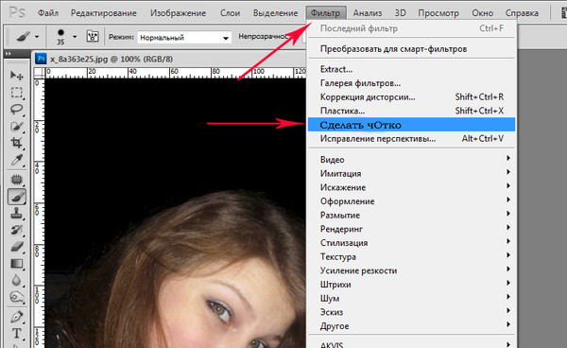Expand the Эскиз submenu
The width and height of the screenshot is (567, 348).
(x=411, y=312)
